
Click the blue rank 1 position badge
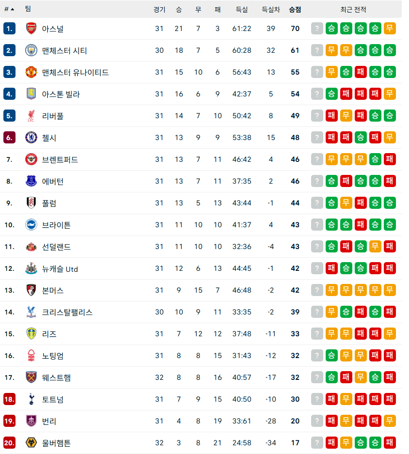coord(9,29)
